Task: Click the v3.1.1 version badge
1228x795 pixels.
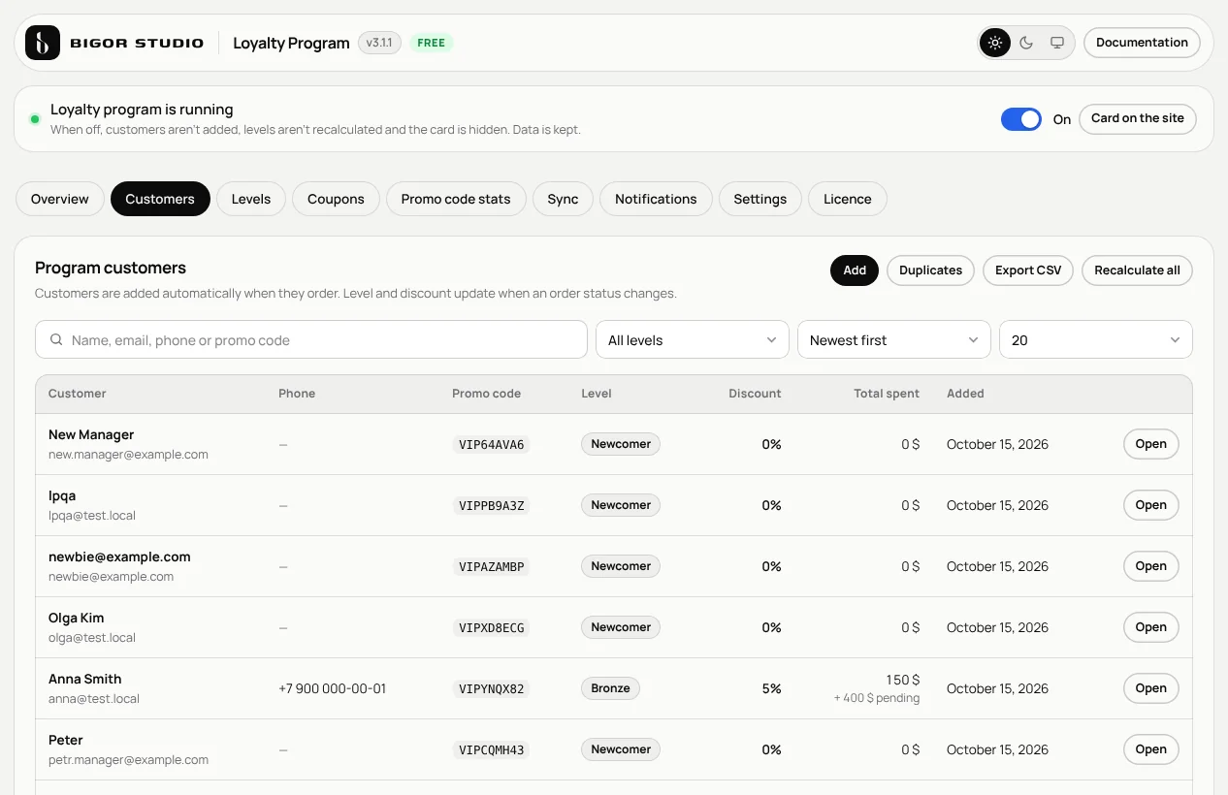Action: [x=379, y=43]
